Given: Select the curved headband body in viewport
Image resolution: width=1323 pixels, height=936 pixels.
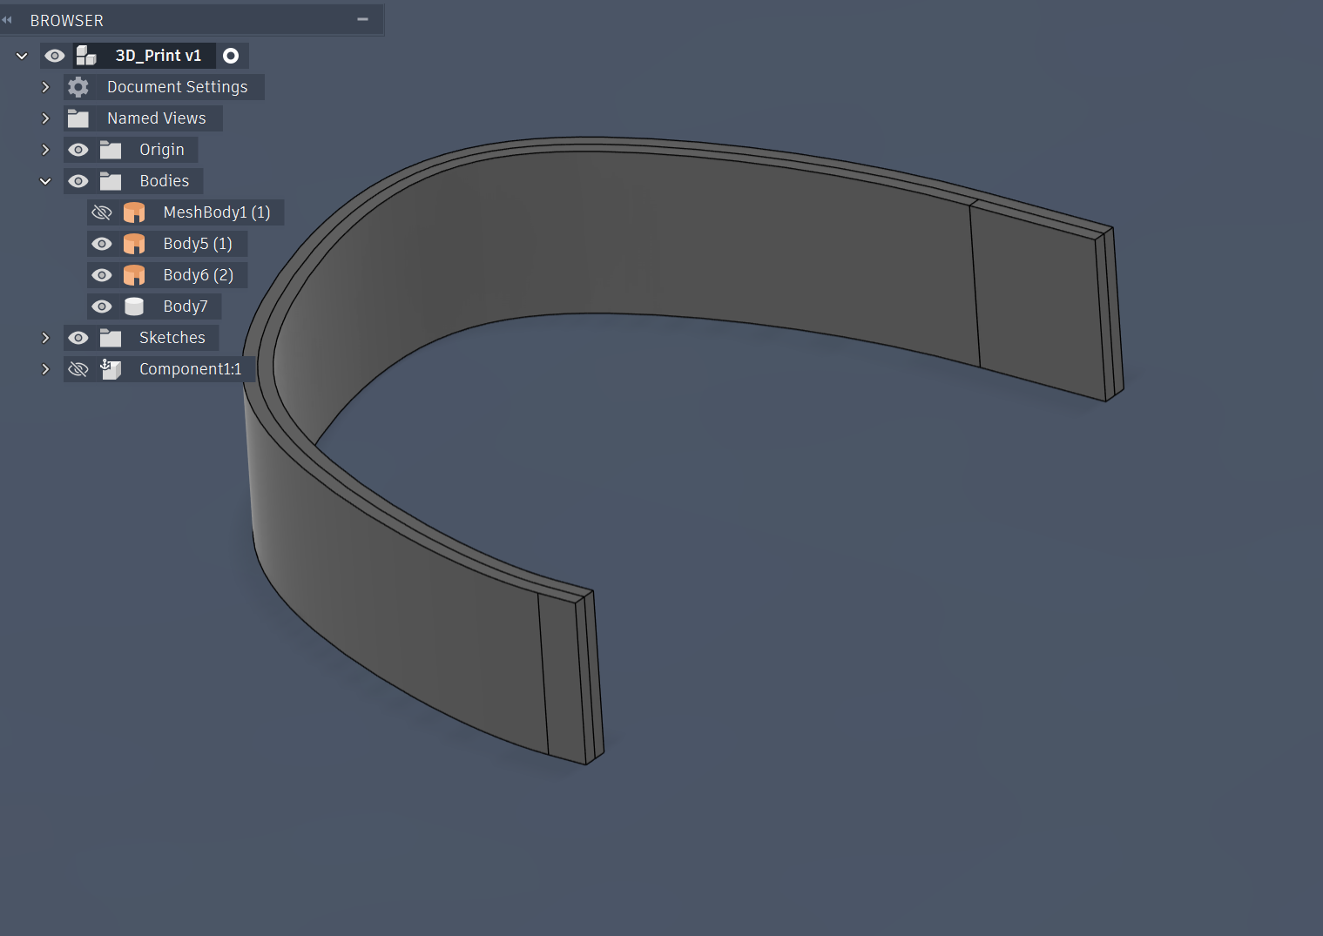Looking at the screenshot, I should tap(697, 244).
